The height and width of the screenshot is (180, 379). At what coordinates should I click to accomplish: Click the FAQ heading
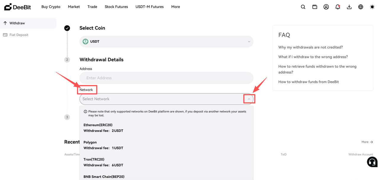point(284,35)
